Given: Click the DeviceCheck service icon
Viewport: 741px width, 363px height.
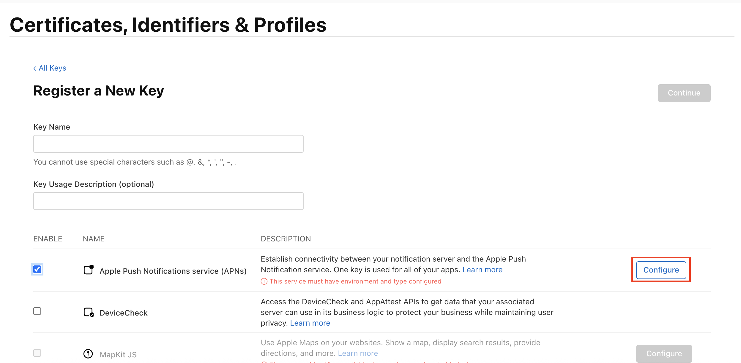Looking at the screenshot, I should pos(89,312).
